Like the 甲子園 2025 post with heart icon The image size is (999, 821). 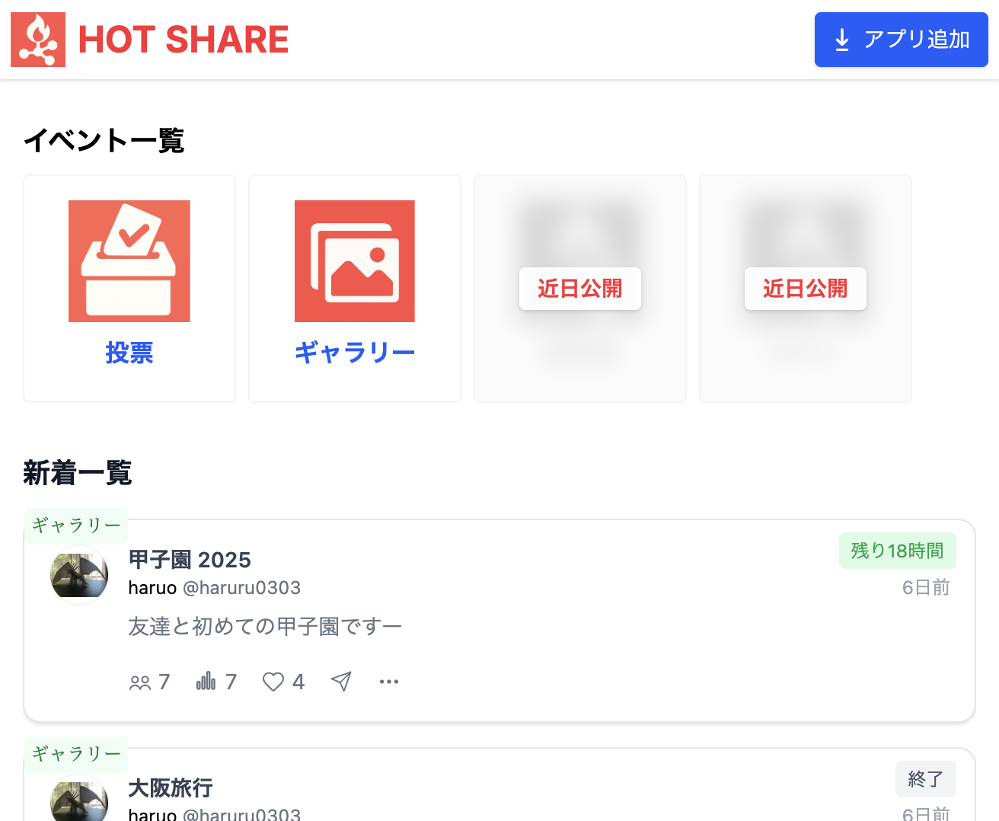[x=273, y=682]
